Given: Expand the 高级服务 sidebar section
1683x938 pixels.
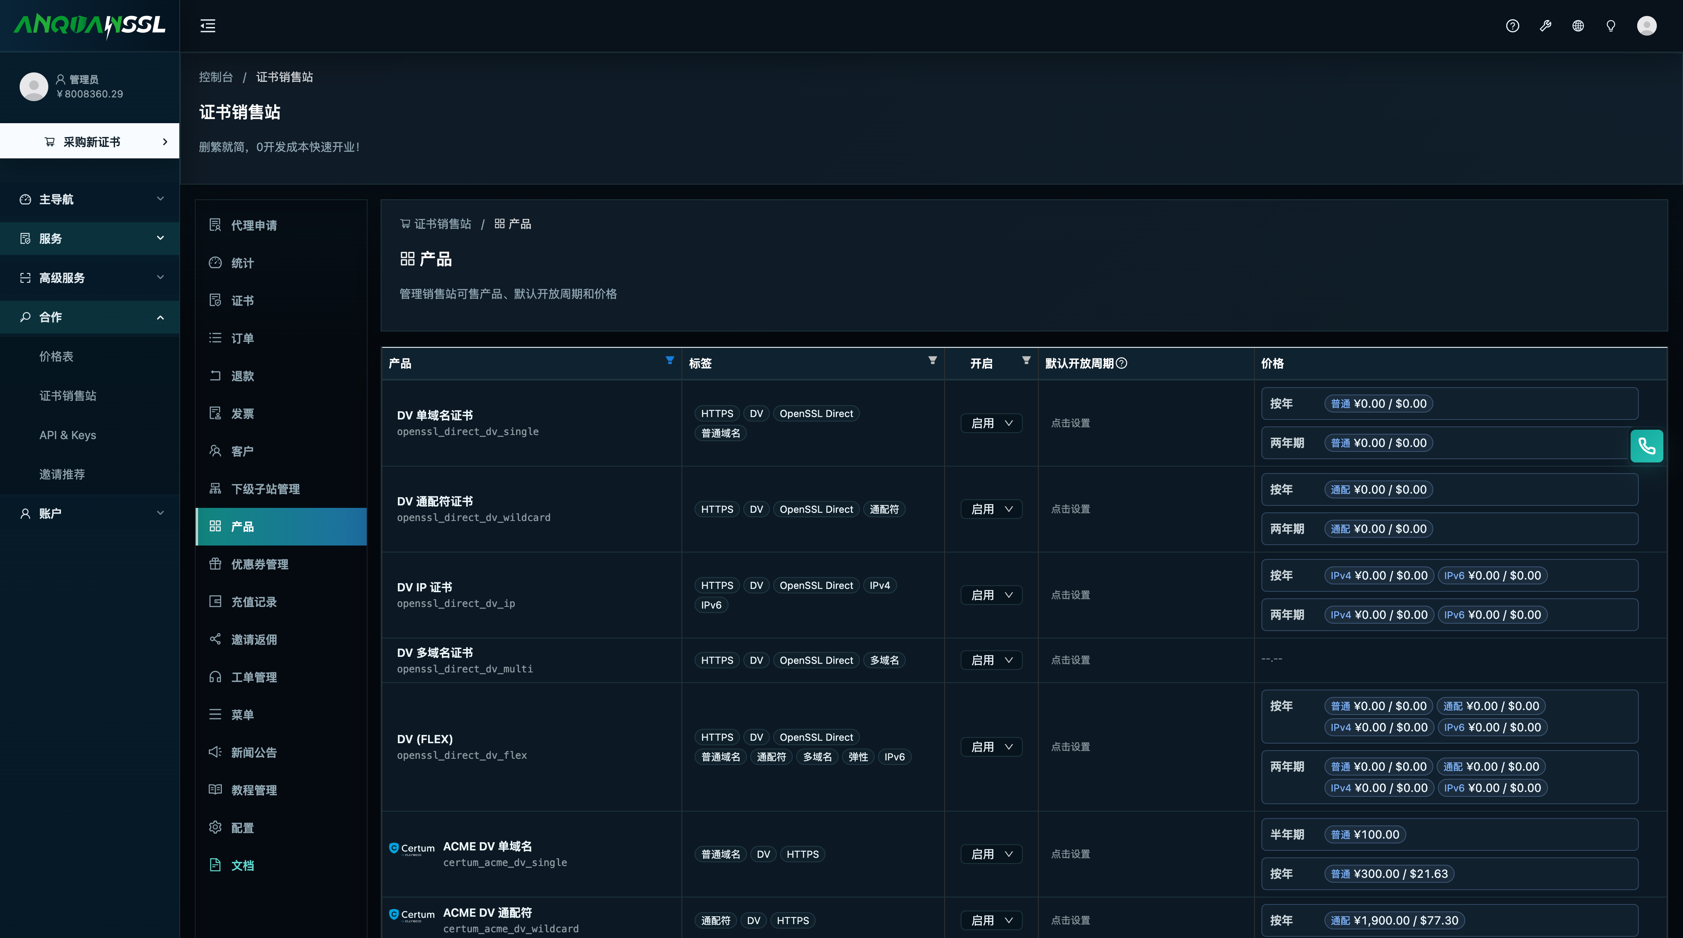Looking at the screenshot, I should tap(90, 277).
